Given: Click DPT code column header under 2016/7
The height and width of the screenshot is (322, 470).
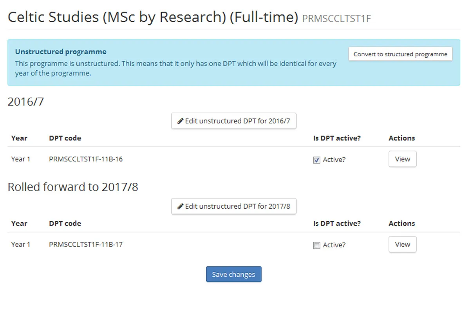Looking at the screenshot, I should [x=65, y=138].
